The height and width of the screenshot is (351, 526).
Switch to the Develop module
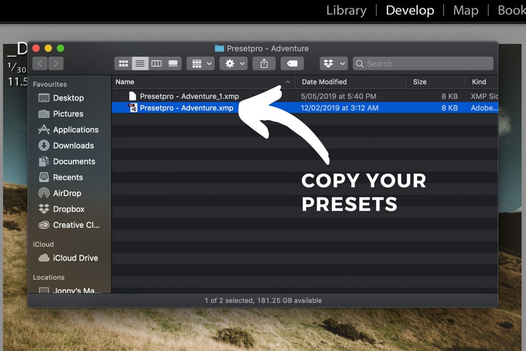[x=409, y=10]
